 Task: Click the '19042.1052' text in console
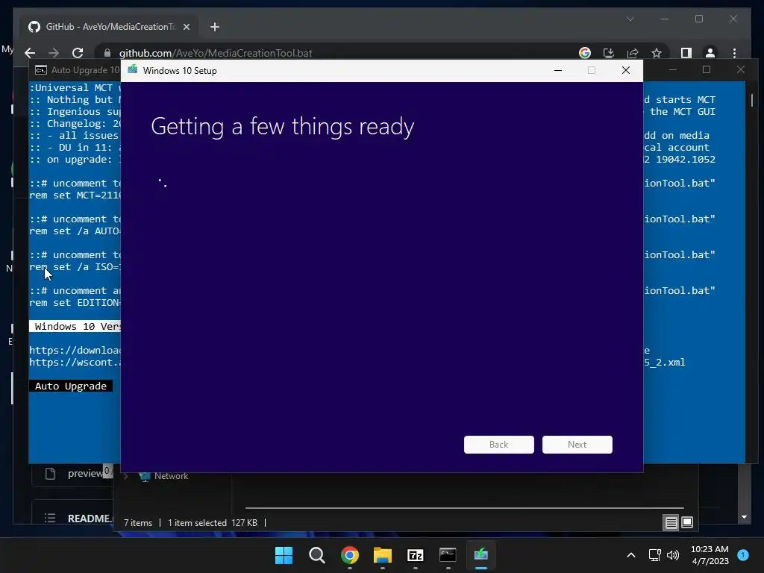686,160
